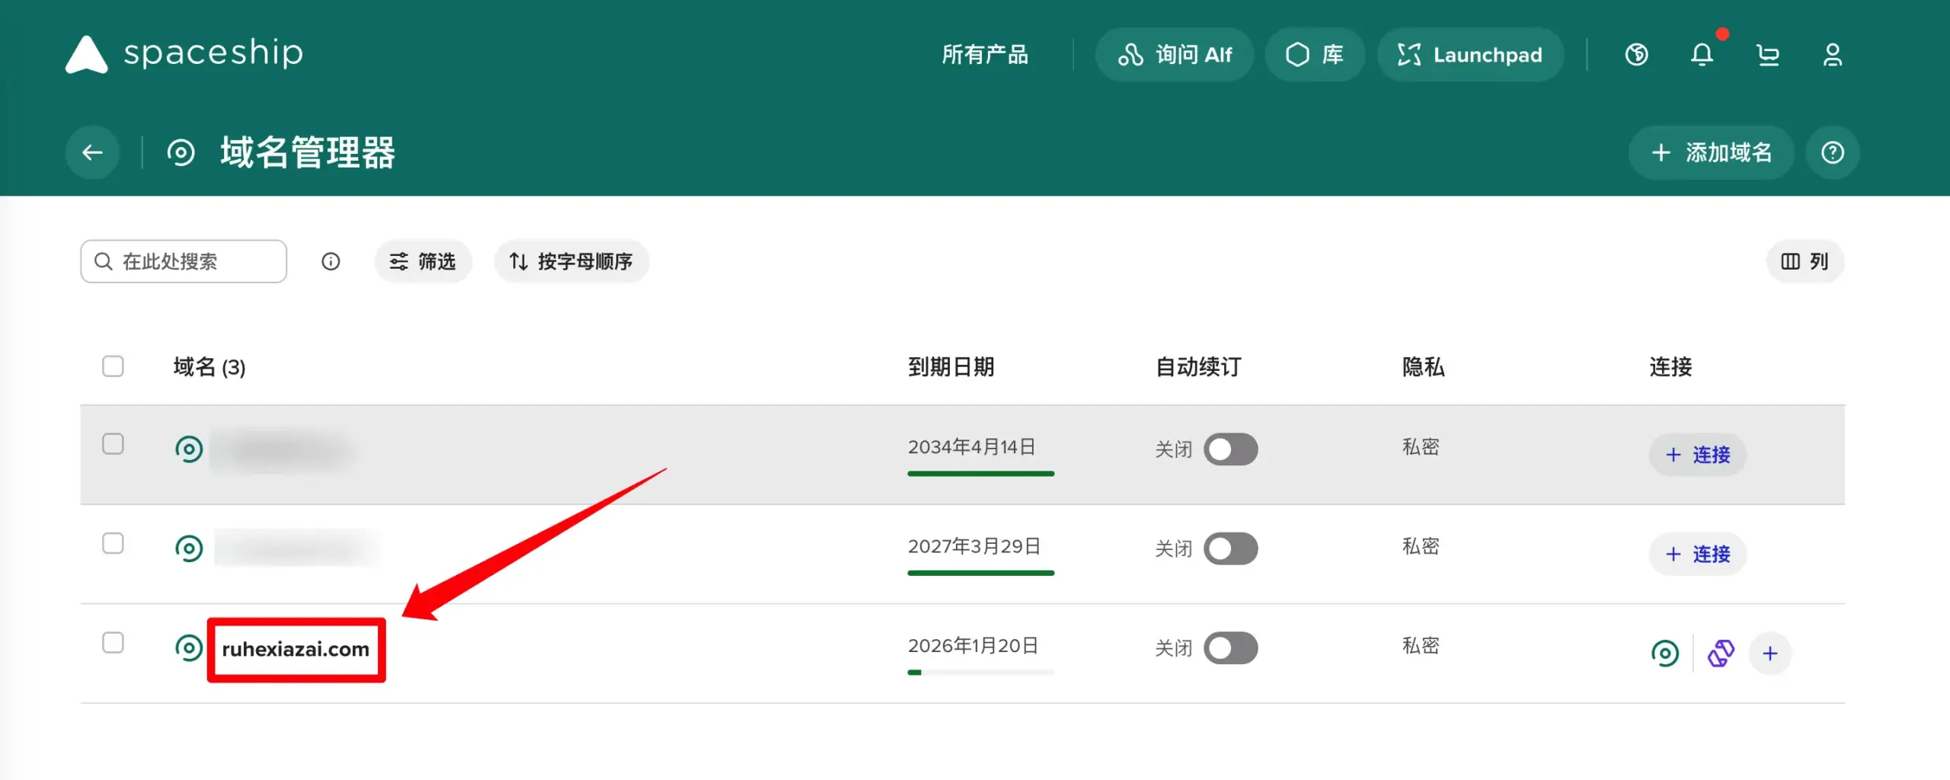Click the expiry progress bar for 2026年1月20日

981,672
